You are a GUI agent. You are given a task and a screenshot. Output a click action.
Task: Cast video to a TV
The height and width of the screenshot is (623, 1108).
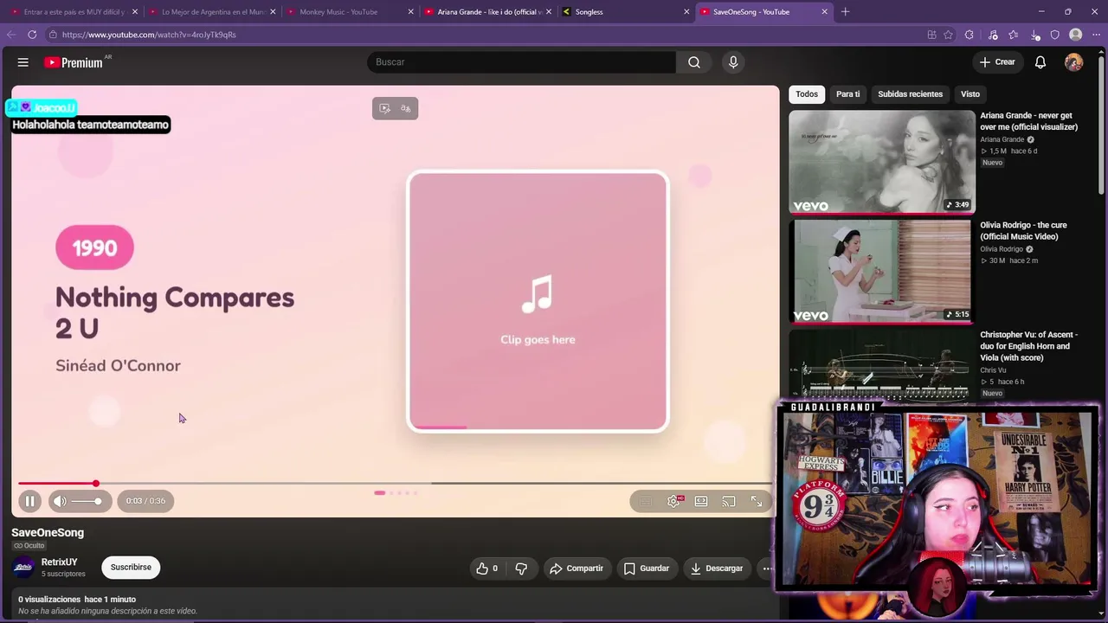[729, 501]
